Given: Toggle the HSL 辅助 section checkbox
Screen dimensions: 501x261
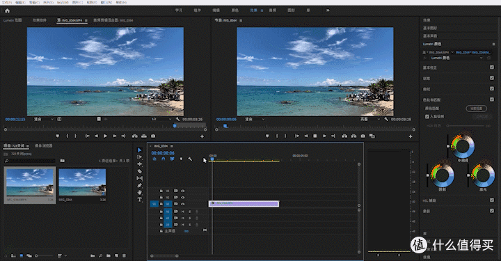Looking at the screenshot, I should pyautogui.click(x=492, y=200).
